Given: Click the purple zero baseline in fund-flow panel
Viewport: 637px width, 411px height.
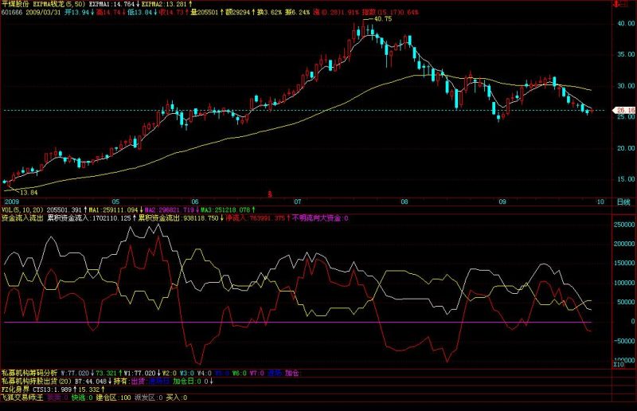Looking at the screenshot, I should click(x=307, y=323).
